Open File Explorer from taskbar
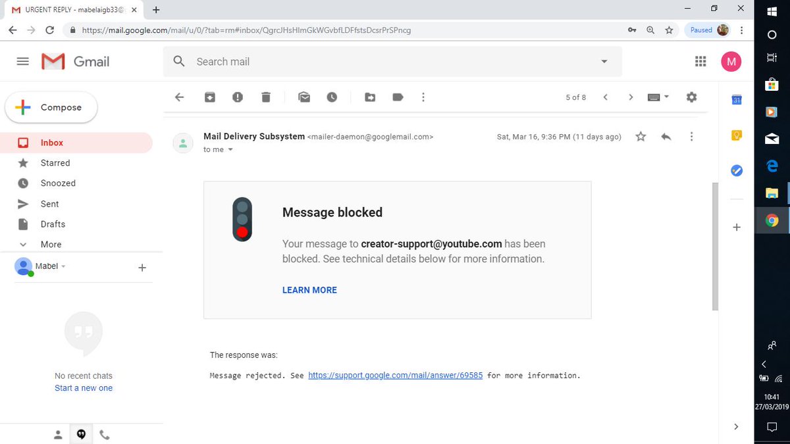The width and height of the screenshot is (790, 444). [x=772, y=193]
